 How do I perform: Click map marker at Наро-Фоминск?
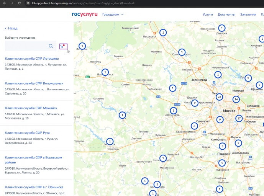click(163, 158)
